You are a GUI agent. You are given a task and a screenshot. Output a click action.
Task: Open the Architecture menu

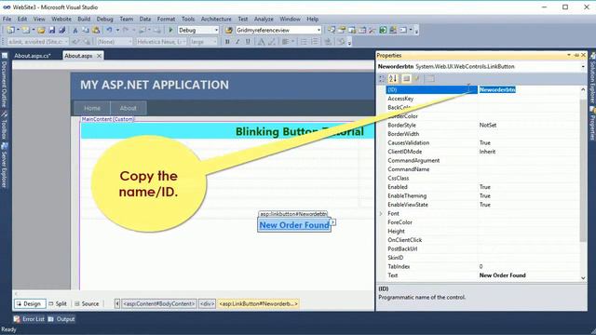216,19
